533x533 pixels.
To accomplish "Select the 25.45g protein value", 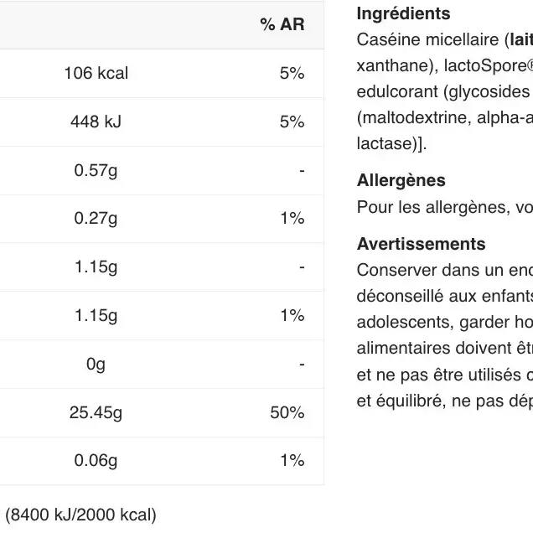I will [96, 412].
